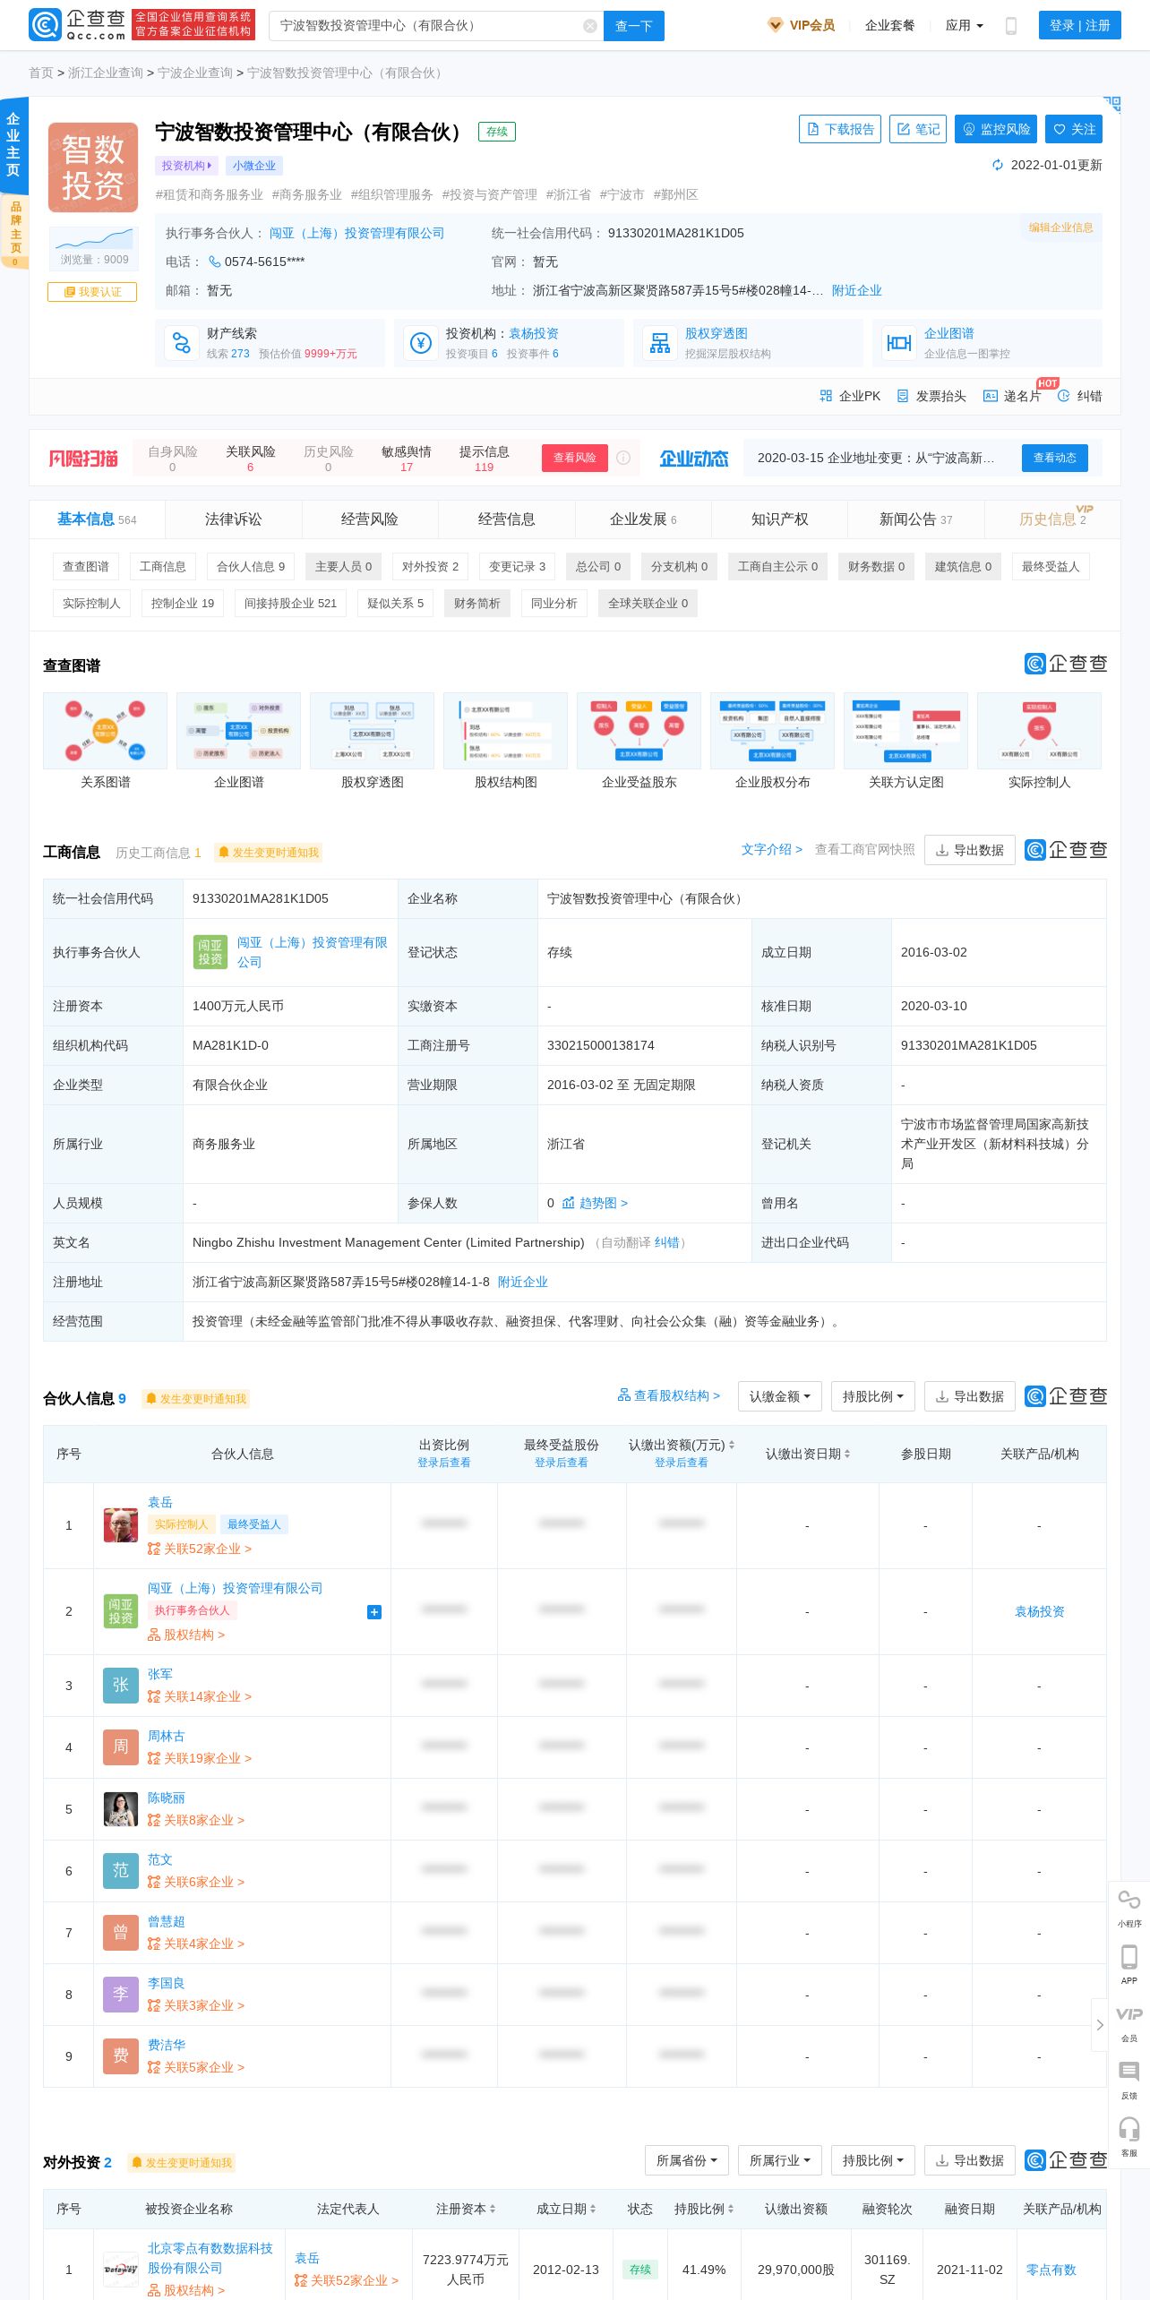Collapse side panel arrow at right edge
Viewport: 1150px width, 2300px height.
[x=1099, y=2024]
